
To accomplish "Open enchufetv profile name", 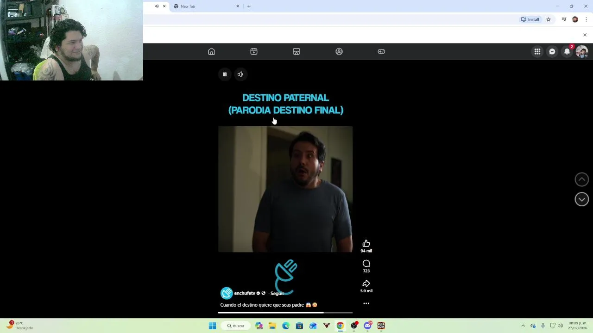I will click(245, 293).
